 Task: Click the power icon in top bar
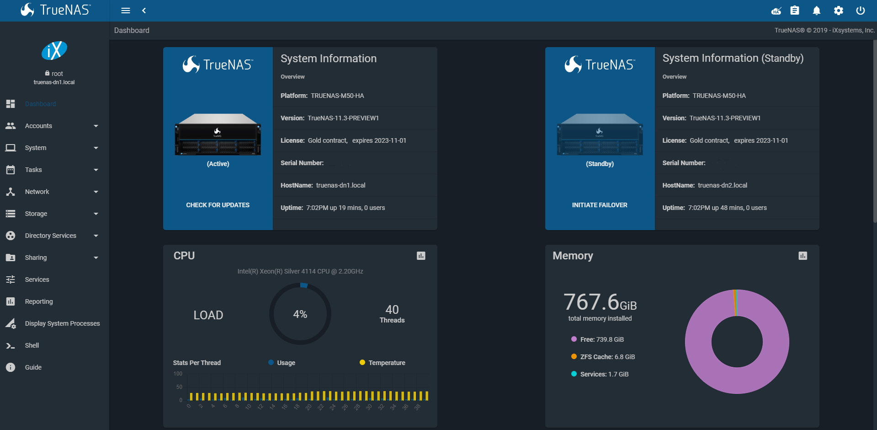click(861, 11)
